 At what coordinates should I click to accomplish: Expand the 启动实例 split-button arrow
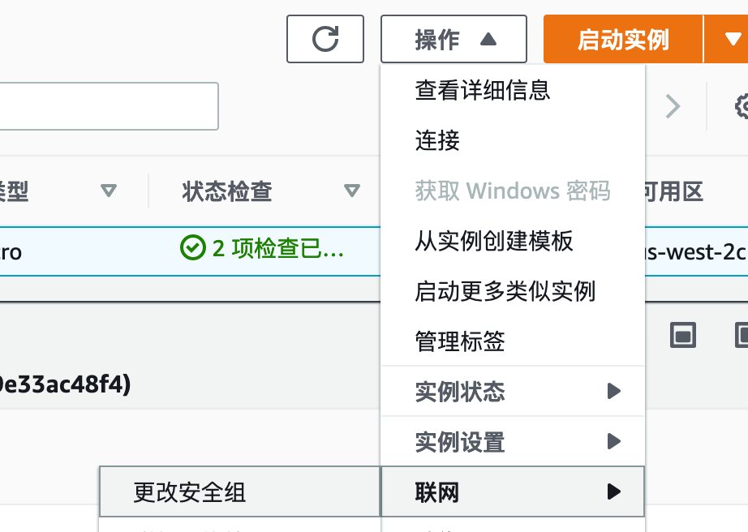click(727, 39)
